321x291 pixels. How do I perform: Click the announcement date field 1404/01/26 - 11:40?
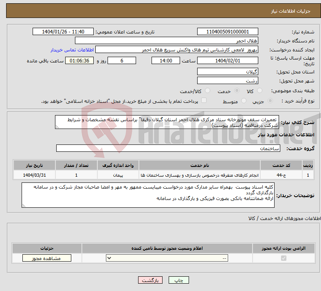(x=63, y=31)
